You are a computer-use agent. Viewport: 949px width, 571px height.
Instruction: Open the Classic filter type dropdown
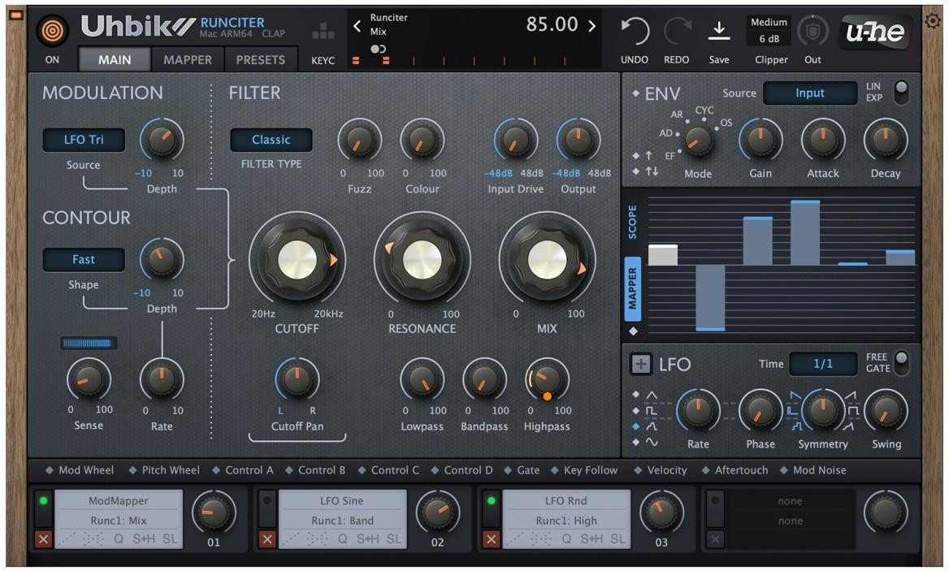[271, 140]
